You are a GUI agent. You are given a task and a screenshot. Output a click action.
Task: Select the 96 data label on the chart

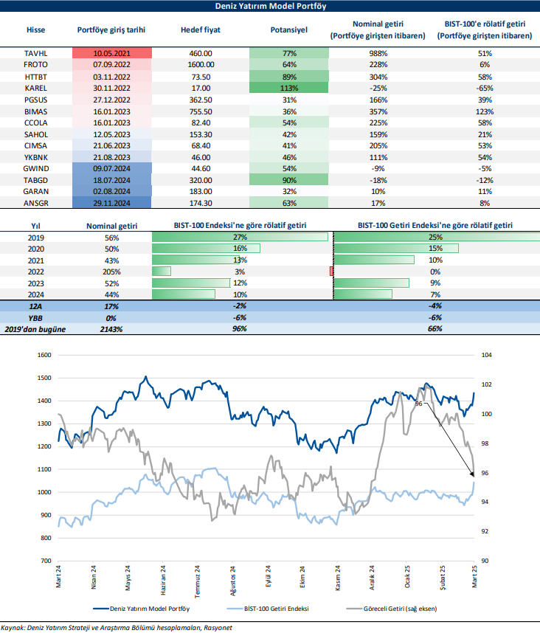click(418, 404)
